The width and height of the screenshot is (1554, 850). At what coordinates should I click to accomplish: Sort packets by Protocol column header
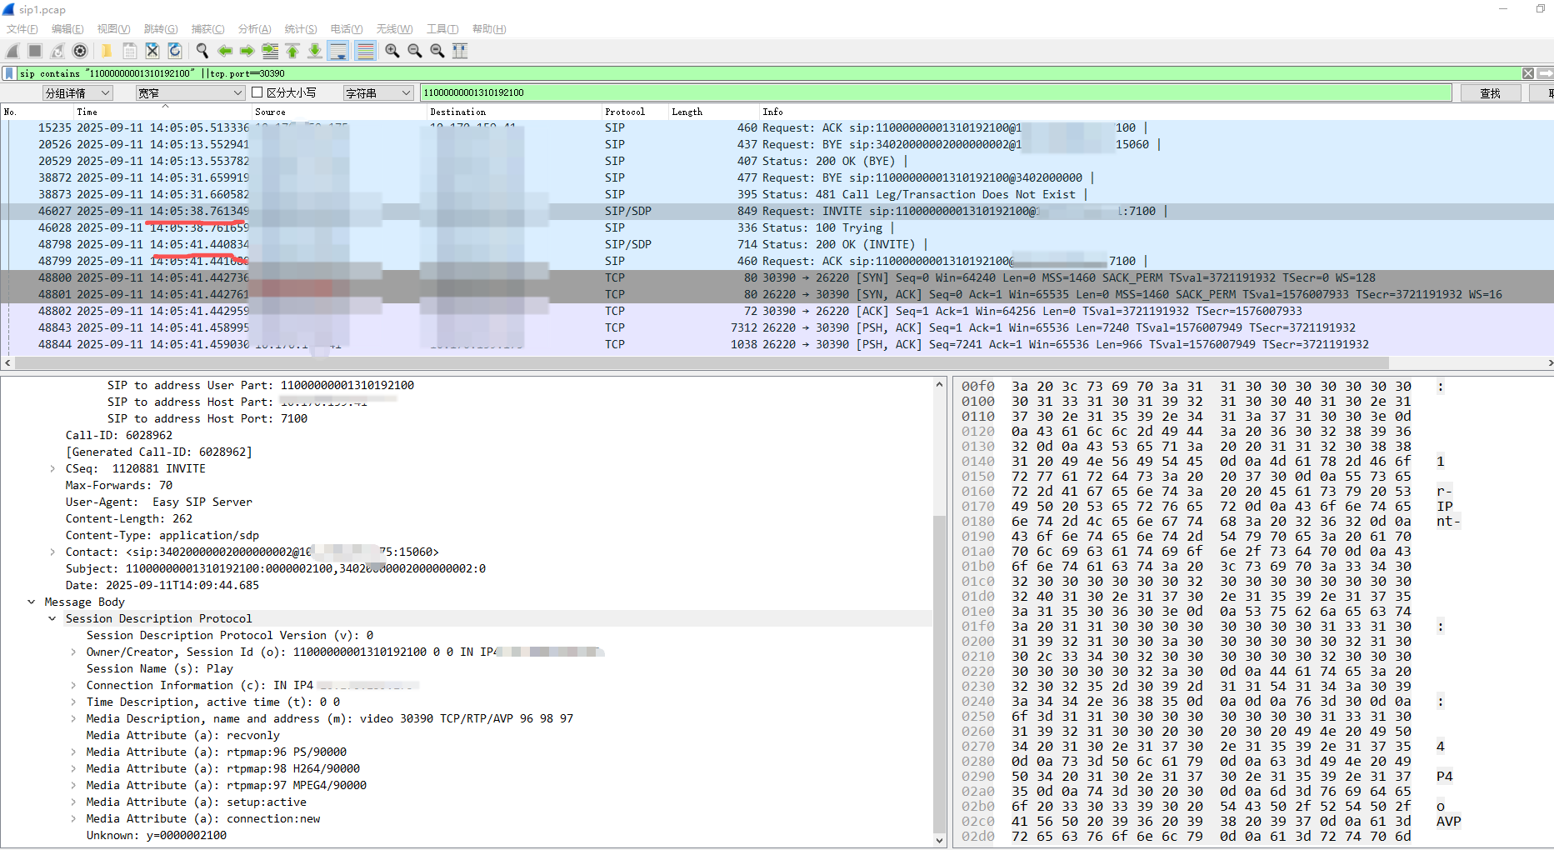tap(625, 112)
